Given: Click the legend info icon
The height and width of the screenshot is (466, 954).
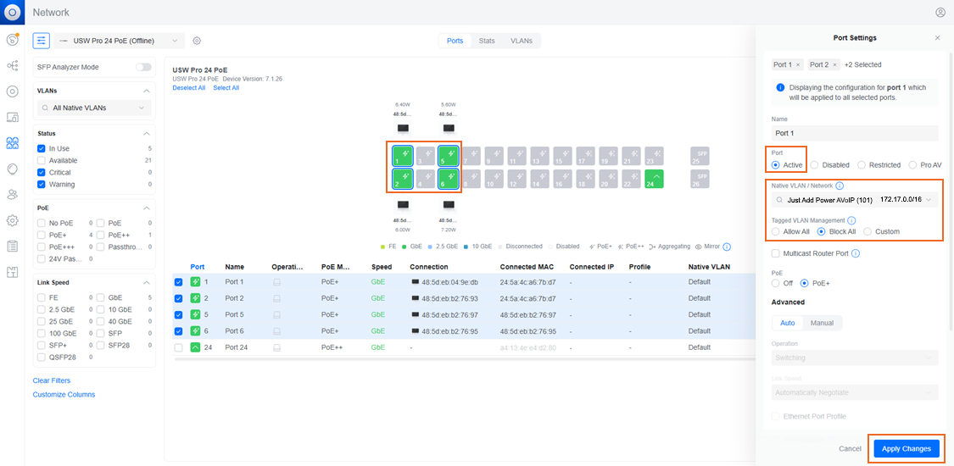Looking at the screenshot, I should tap(727, 247).
